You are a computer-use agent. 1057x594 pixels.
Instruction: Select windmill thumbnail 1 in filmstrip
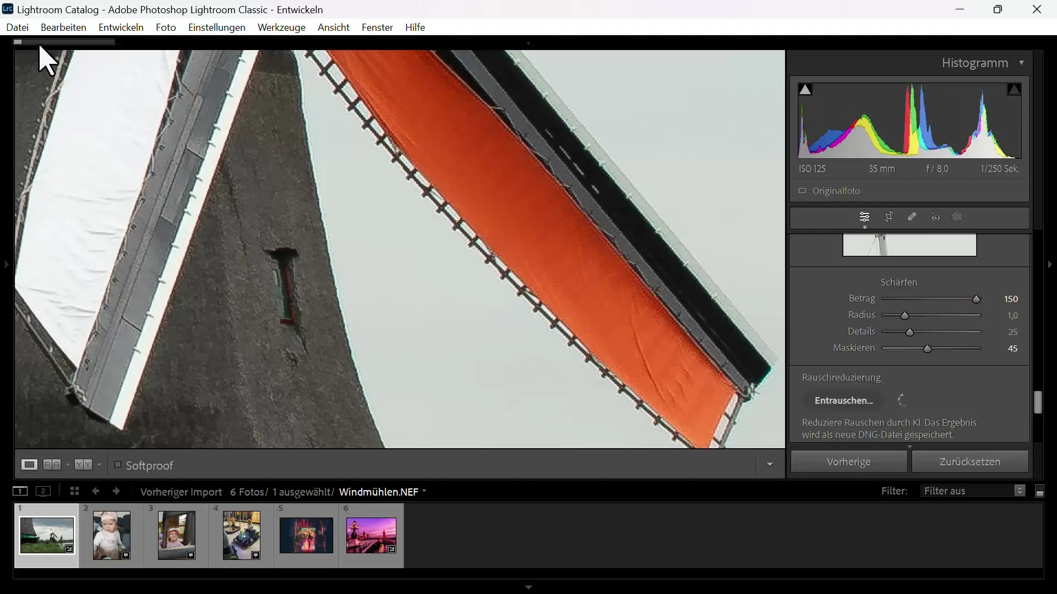pyautogui.click(x=47, y=535)
